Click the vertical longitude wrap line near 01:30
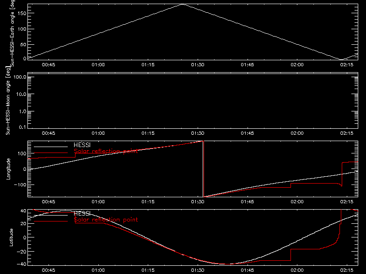Screen dimensions: 366x274 click(204, 169)
